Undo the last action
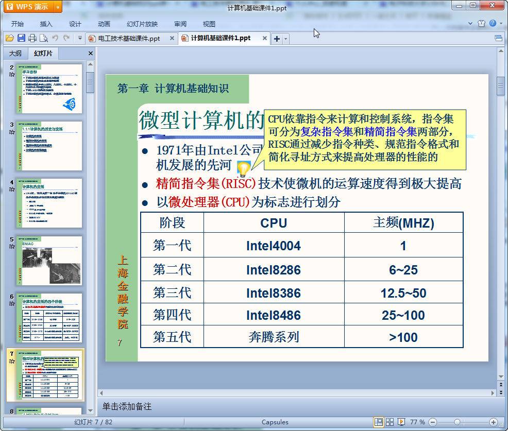Image resolution: width=508 pixels, height=431 pixels. click(55, 38)
